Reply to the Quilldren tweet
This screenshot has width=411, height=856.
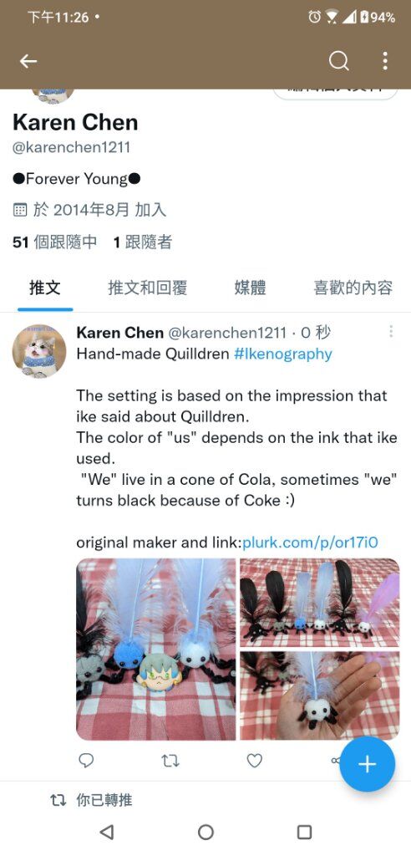click(x=86, y=761)
